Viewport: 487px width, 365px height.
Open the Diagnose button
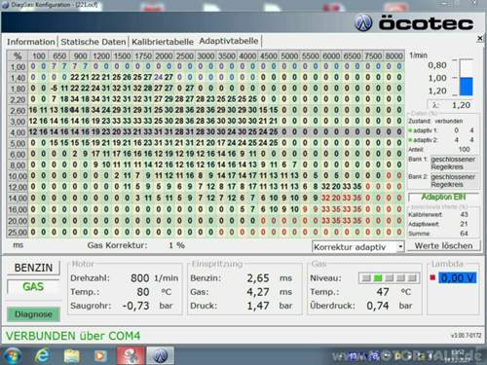[x=33, y=314]
